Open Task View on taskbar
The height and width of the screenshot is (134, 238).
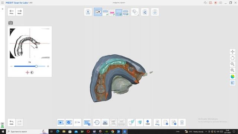coord(51,131)
